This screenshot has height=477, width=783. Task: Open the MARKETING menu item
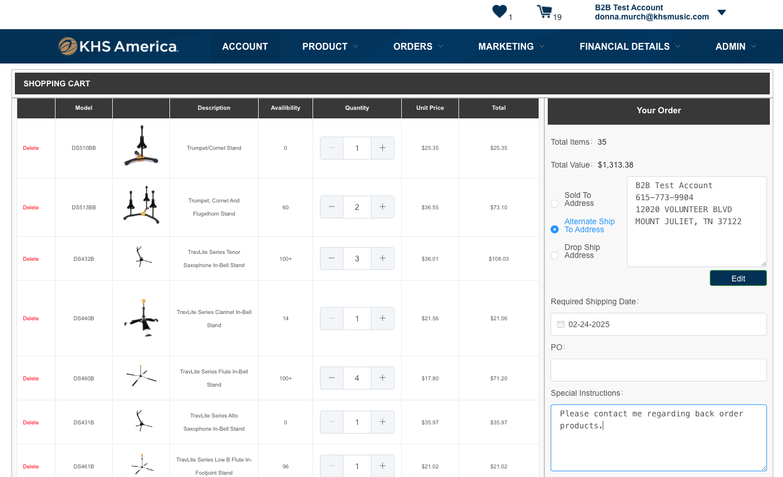click(511, 46)
